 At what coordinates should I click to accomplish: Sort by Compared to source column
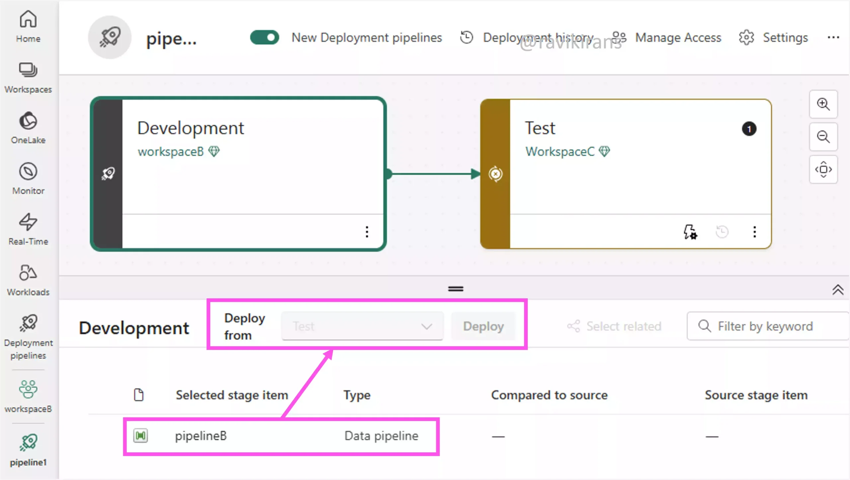pos(549,395)
